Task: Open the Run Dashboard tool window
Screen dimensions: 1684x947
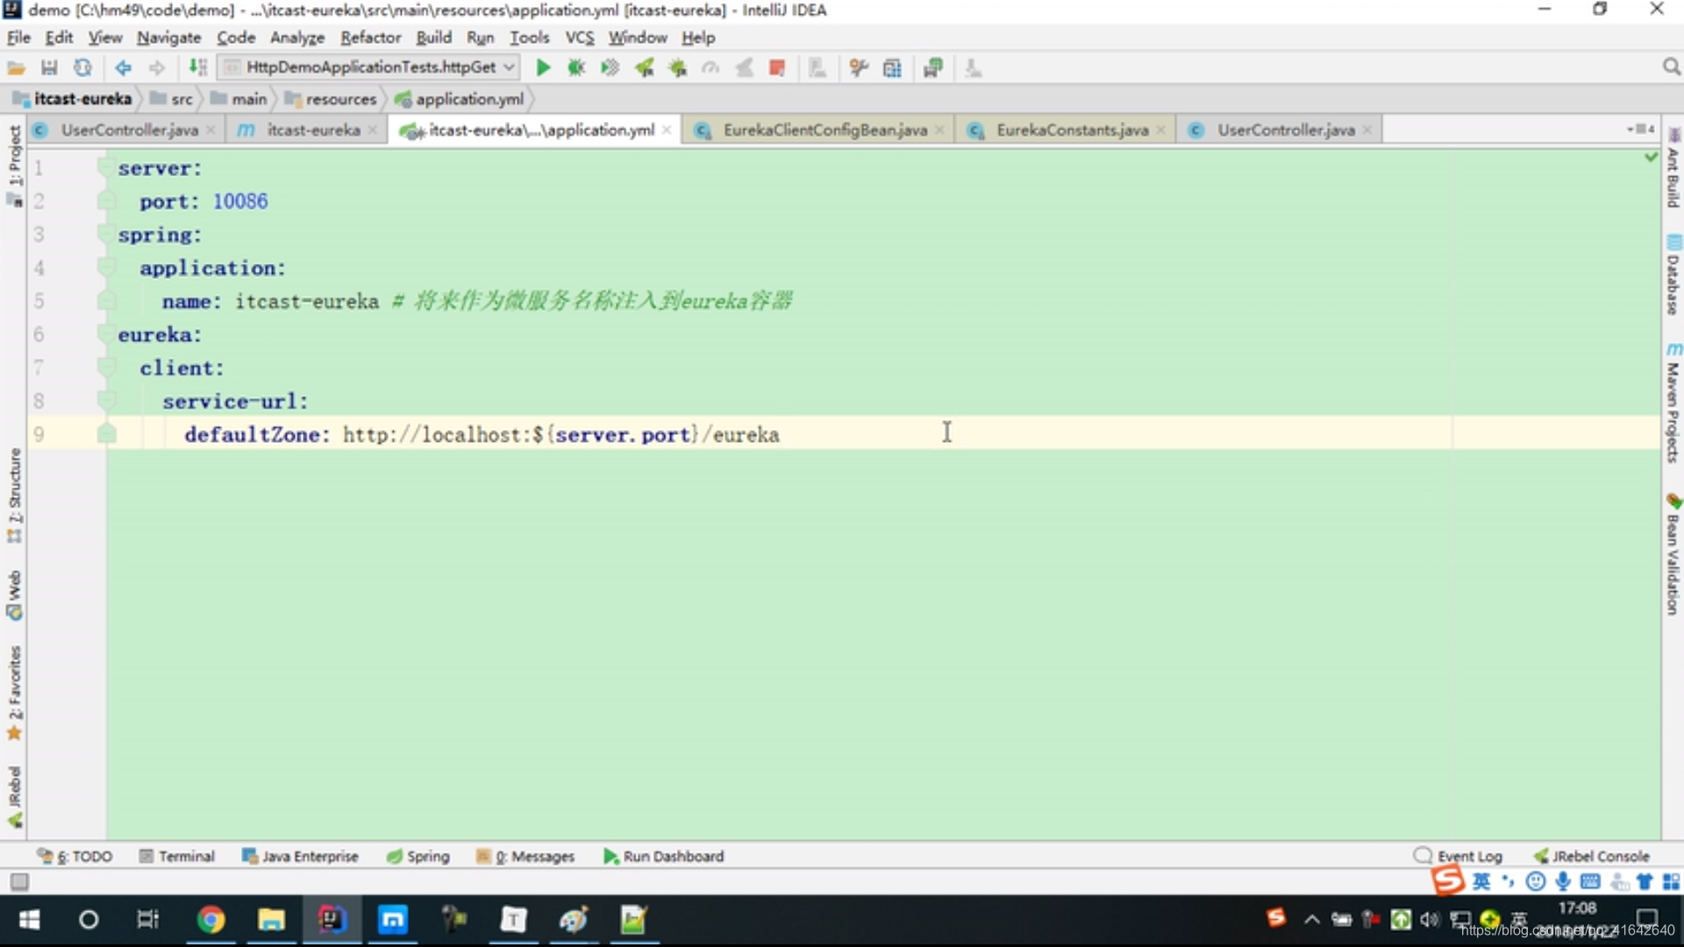Action: (664, 857)
